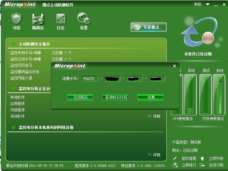Screen dimensions: 228x171
Task: Click the second 续费卡号 segment field
Action: point(112,79)
